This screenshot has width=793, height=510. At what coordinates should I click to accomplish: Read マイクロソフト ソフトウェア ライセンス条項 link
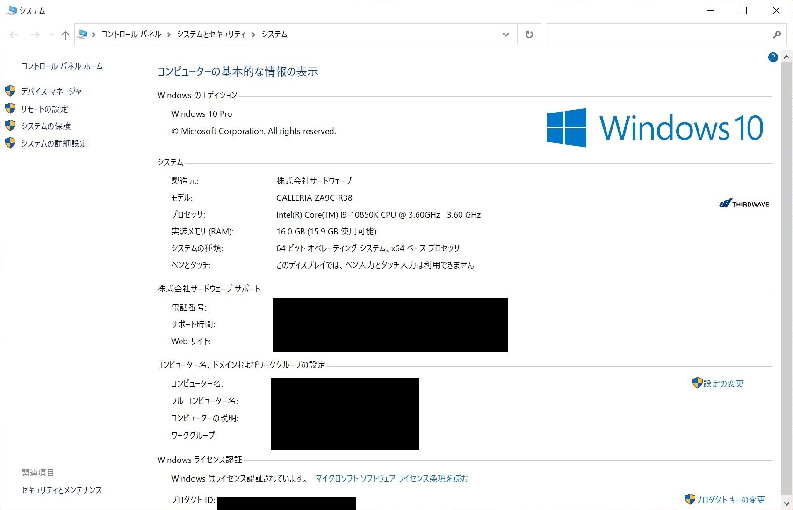[391, 478]
